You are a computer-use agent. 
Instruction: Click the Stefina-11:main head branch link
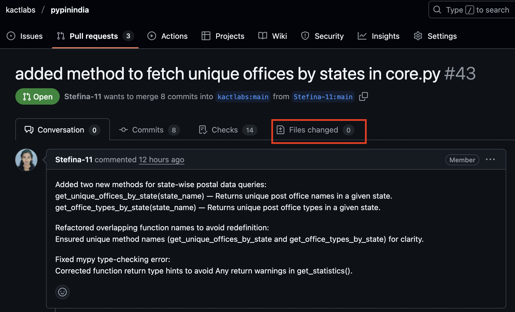pyautogui.click(x=323, y=97)
